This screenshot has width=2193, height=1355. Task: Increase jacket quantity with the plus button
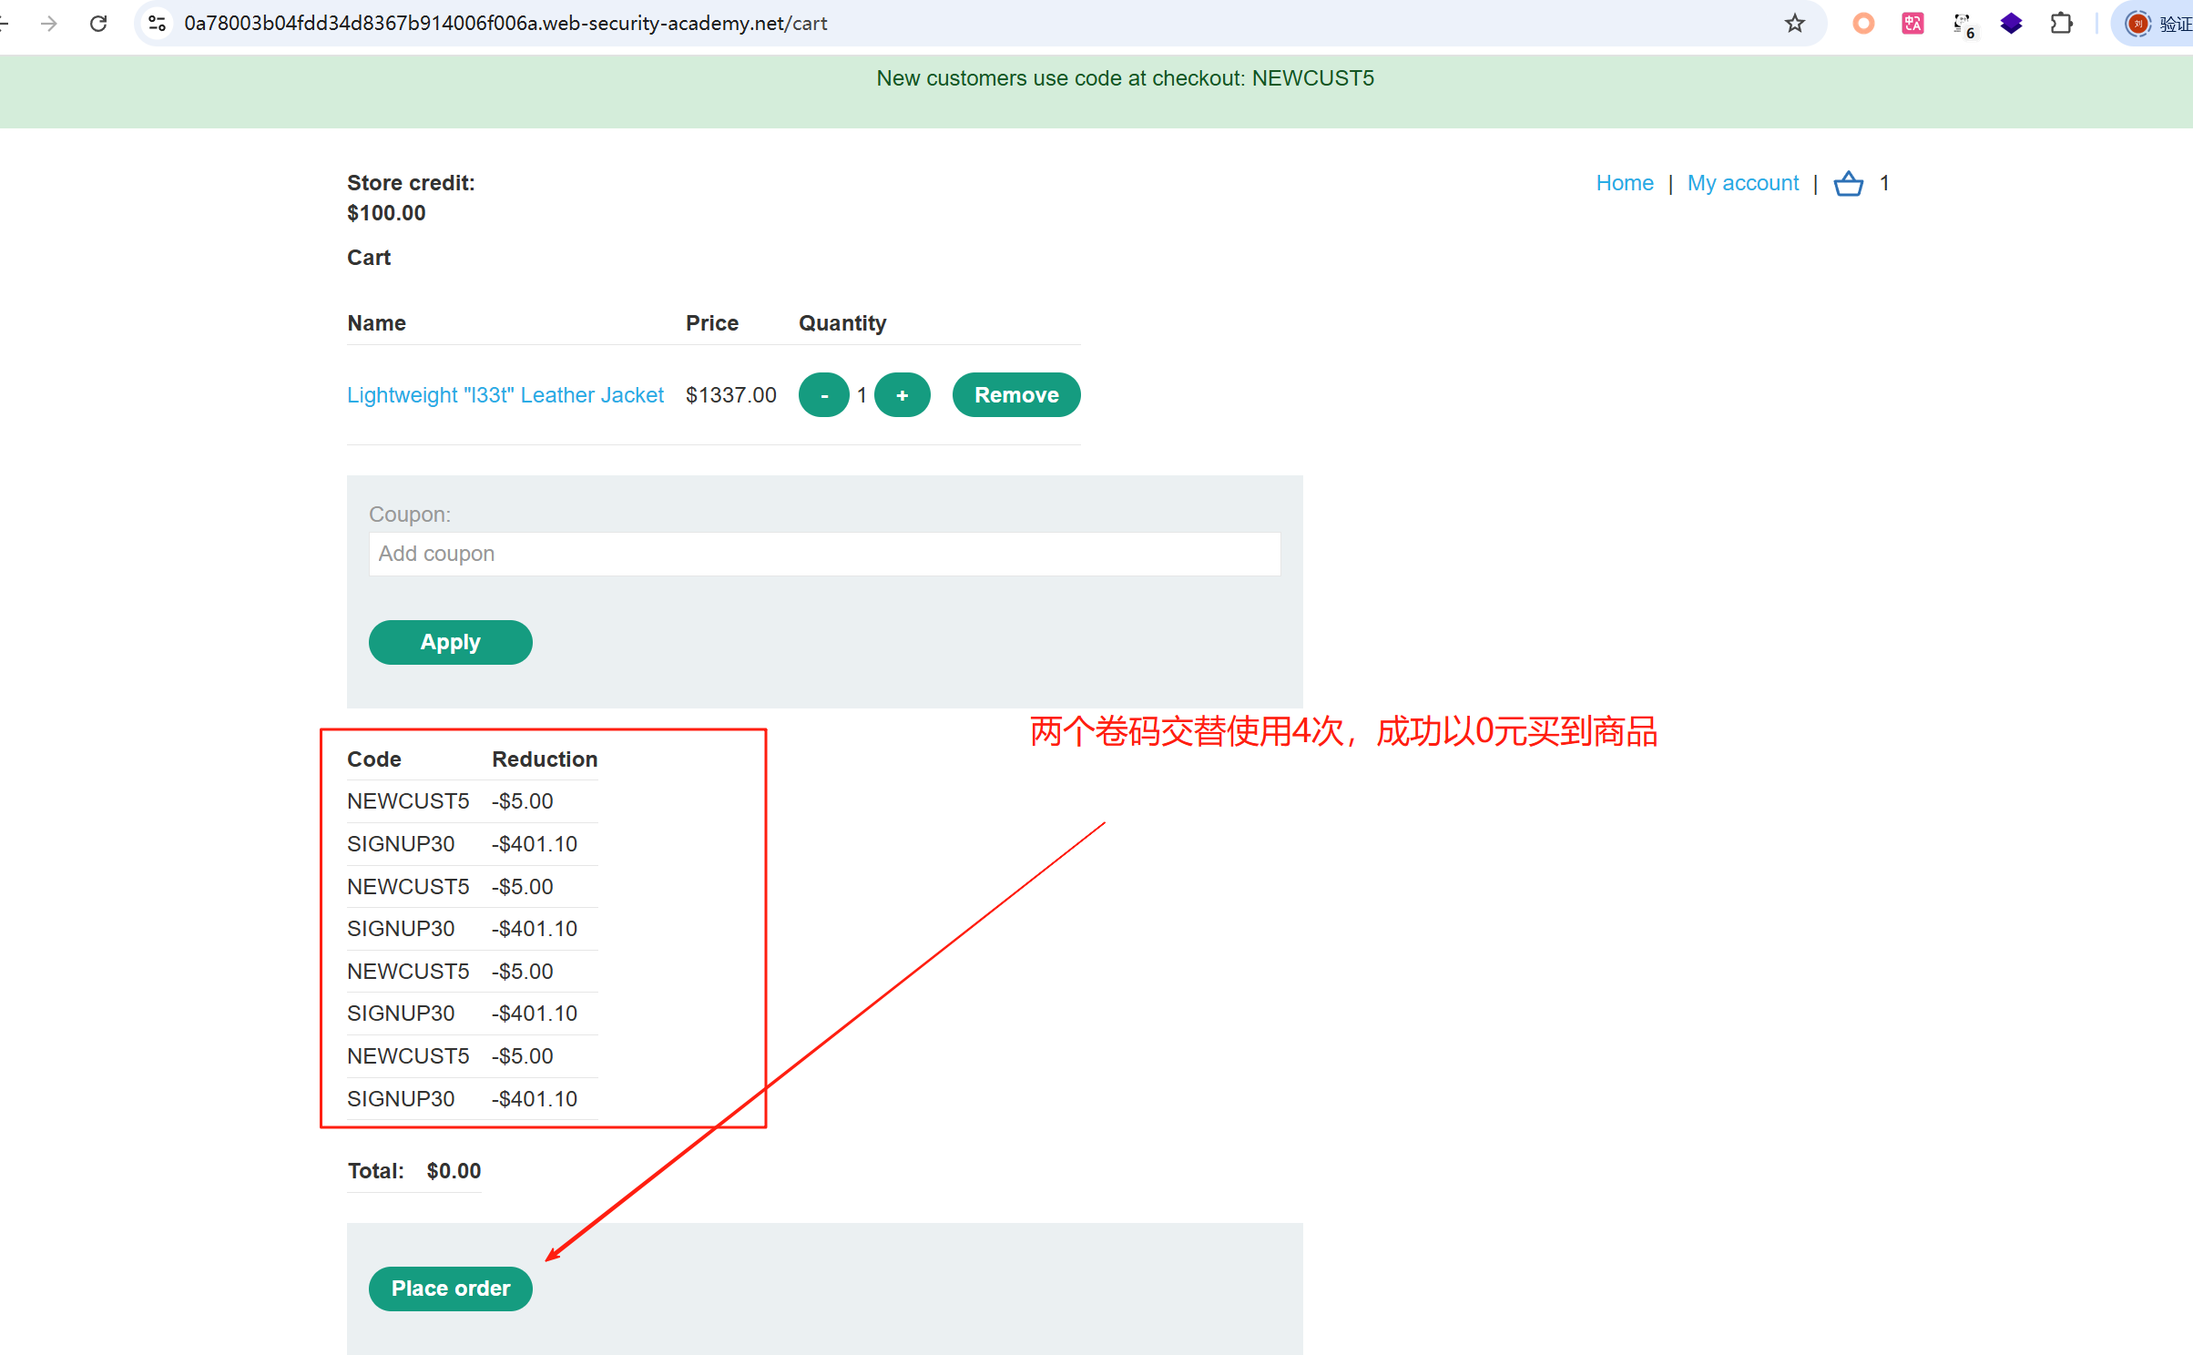[x=902, y=395]
